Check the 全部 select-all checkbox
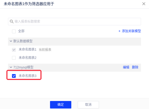 pos(14,31)
